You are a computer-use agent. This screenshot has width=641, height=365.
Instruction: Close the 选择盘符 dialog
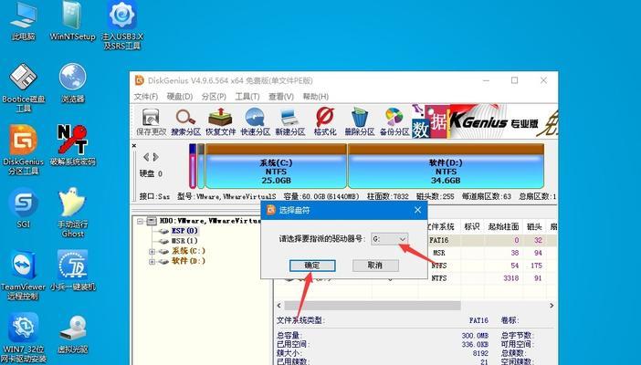(x=417, y=210)
